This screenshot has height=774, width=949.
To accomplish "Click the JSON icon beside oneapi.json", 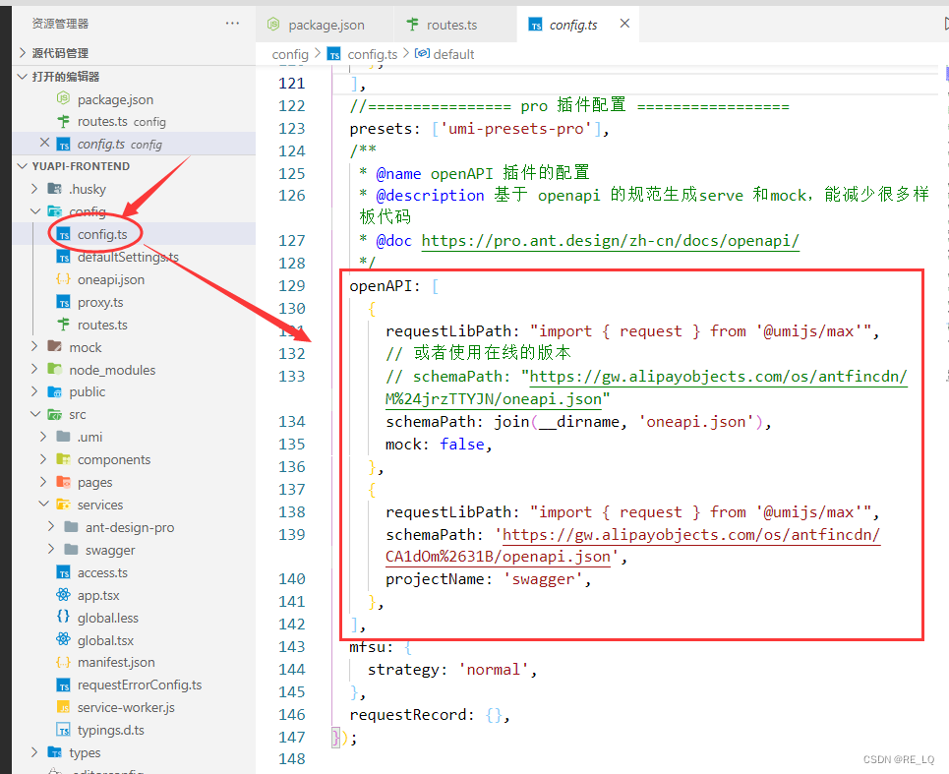I will 63,279.
